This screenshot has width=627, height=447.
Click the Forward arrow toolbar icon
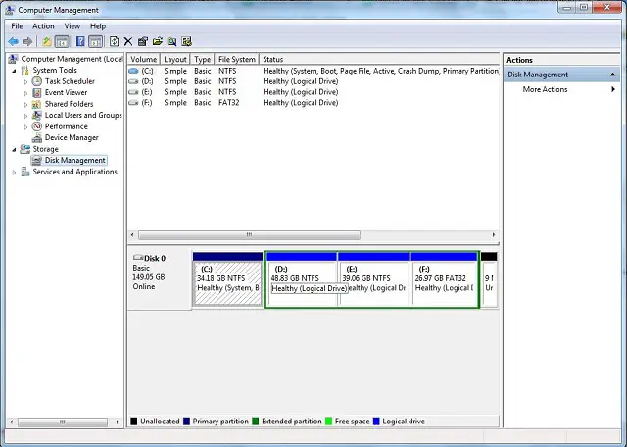coord(27,41)
